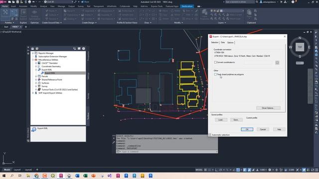This screenshot has width=319, height=179.
Task: Click the Help button in the Export dialog
Action: point(279,129)
